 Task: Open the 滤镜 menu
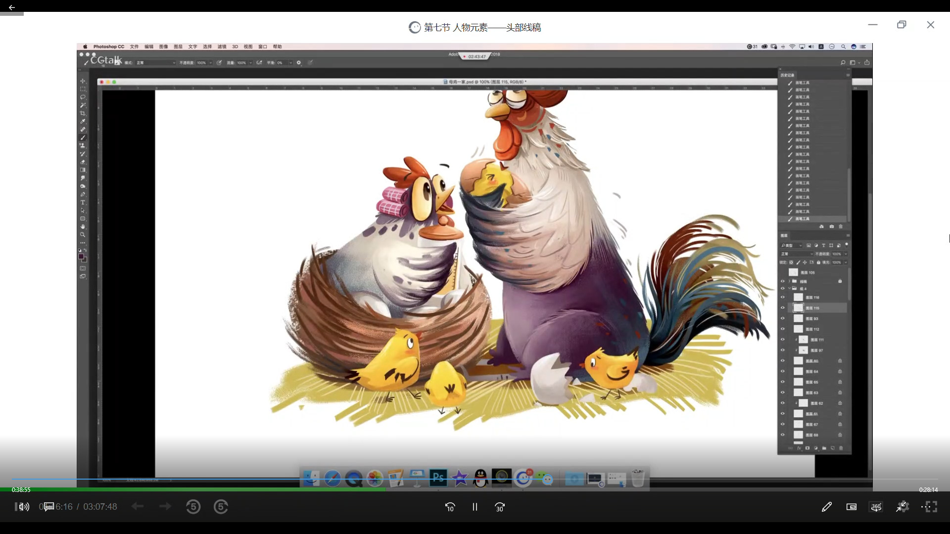coord(222,46)
